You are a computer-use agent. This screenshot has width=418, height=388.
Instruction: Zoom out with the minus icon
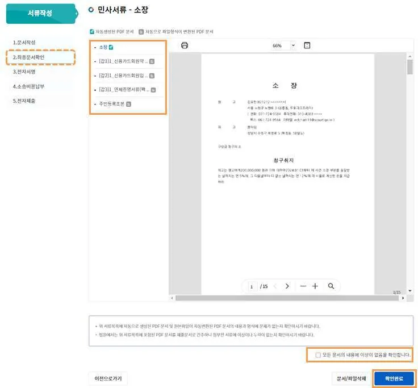pyautogui.click(x=303, y=286)
